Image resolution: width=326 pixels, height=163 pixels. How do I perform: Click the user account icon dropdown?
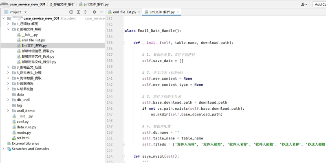point(304,4)
